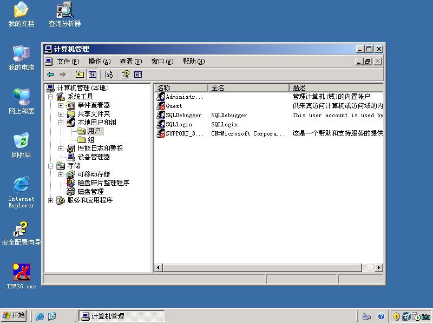Click the second quick launch icon

(52, 316)
